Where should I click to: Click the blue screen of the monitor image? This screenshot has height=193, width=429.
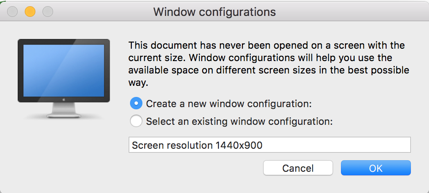coord(63,70)
